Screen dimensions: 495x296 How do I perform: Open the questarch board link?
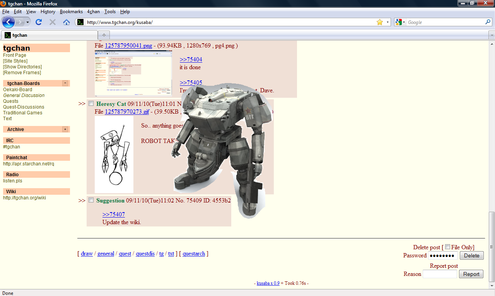click(x=194, y=253)
